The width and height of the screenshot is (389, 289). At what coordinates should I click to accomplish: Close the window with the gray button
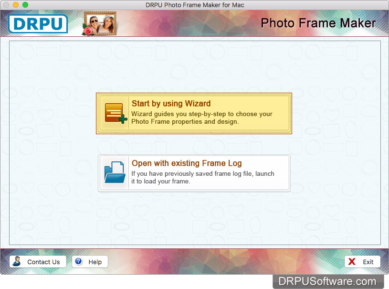(6, 5)
